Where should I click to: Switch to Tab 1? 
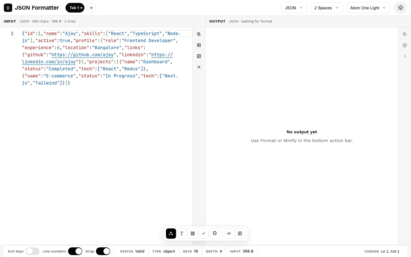tap(75, 8)
